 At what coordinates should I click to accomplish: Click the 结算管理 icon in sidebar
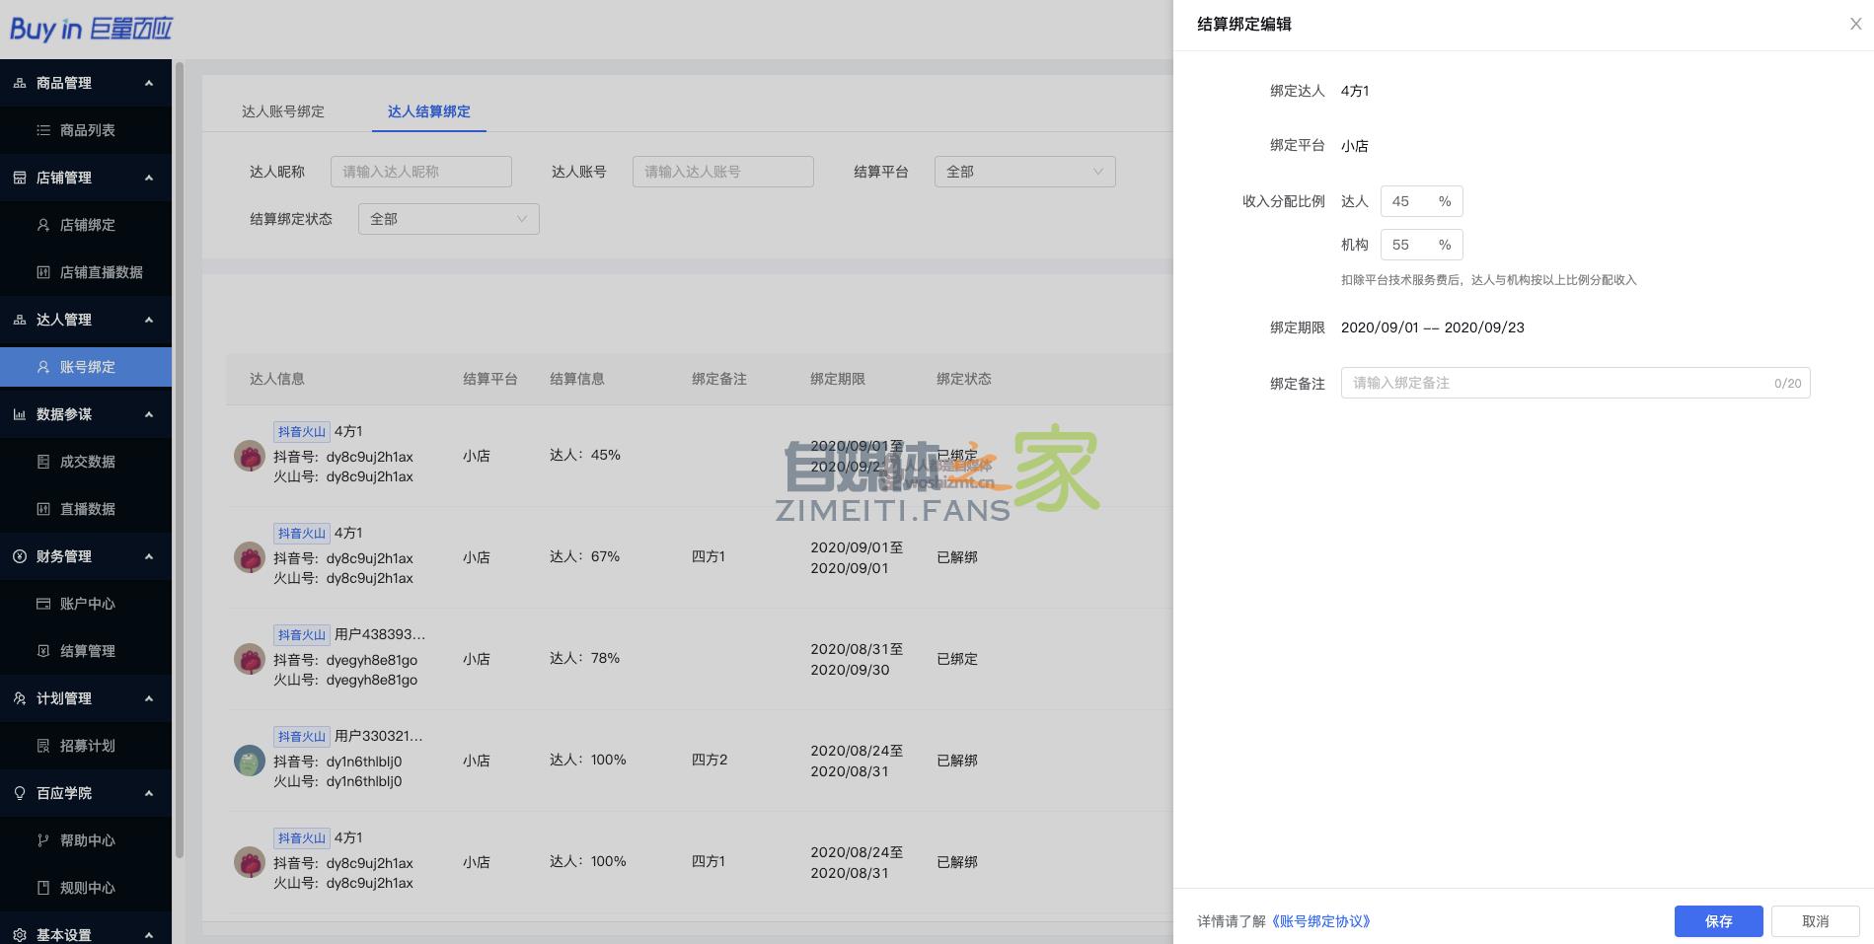43,651
